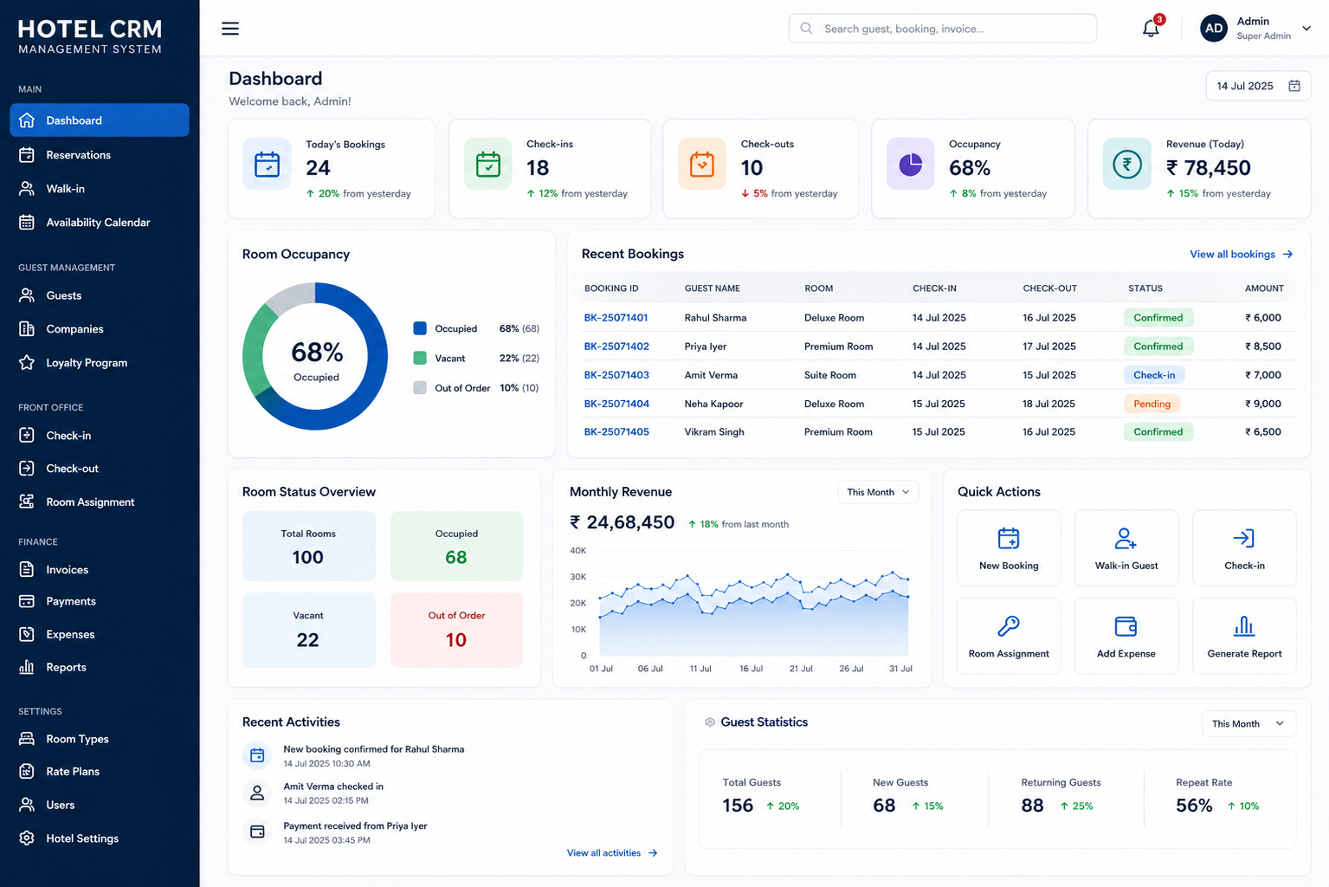
Task: Open the notifications bell
Action: click(x=1151, y=29)
